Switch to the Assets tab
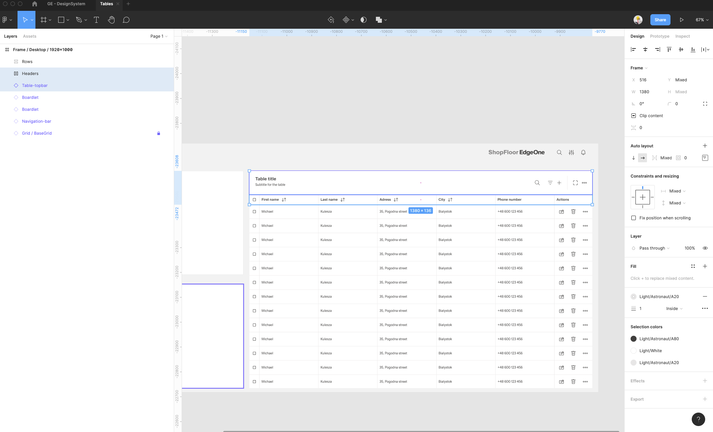The image size is (713, 432). [29, 36]
